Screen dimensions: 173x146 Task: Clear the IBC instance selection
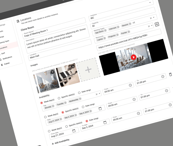[x=151, y=18]
